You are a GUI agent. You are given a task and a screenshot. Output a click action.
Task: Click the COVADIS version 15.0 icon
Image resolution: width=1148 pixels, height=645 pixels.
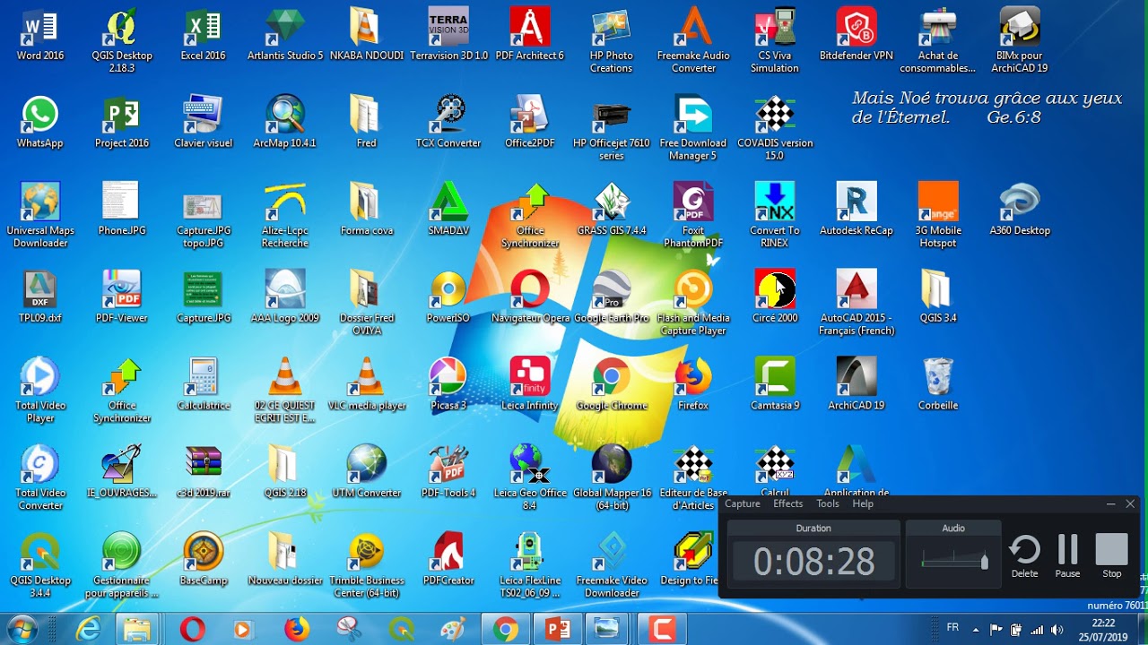pyautogui.click(x=775, y=128)
